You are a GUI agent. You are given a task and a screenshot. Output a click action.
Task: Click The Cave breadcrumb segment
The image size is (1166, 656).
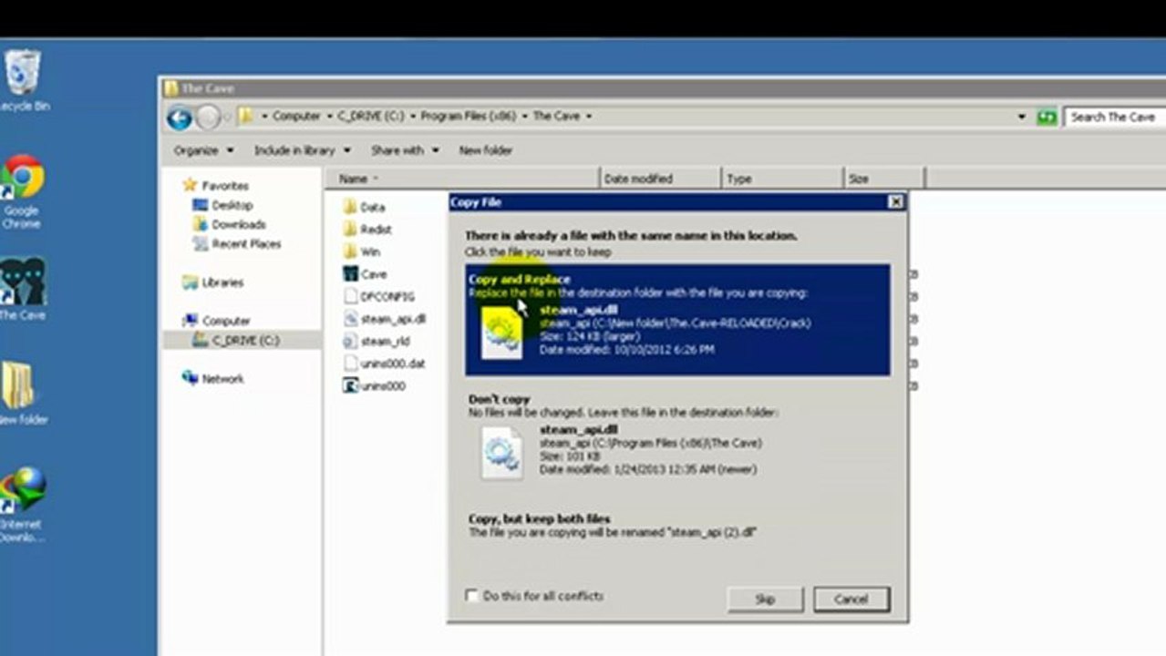click(x=556, y=117)
